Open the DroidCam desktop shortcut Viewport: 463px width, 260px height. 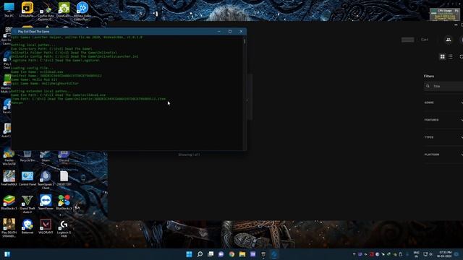[64, 9]
